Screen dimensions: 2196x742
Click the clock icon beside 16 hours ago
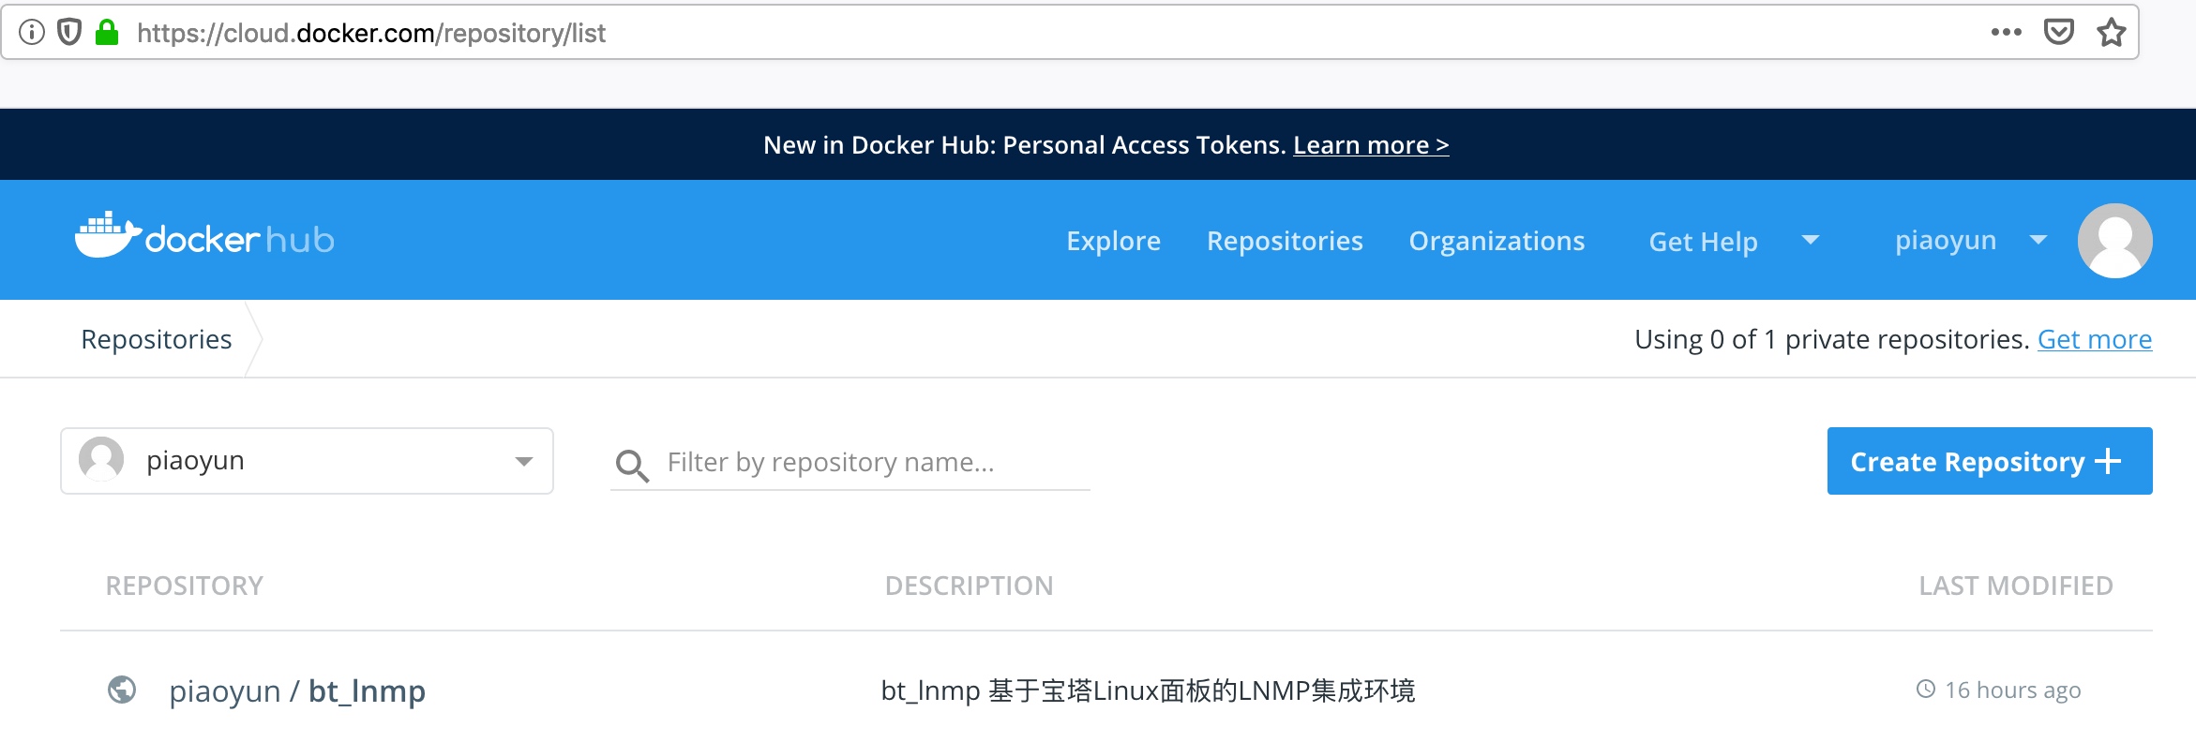pos(1926,690)
